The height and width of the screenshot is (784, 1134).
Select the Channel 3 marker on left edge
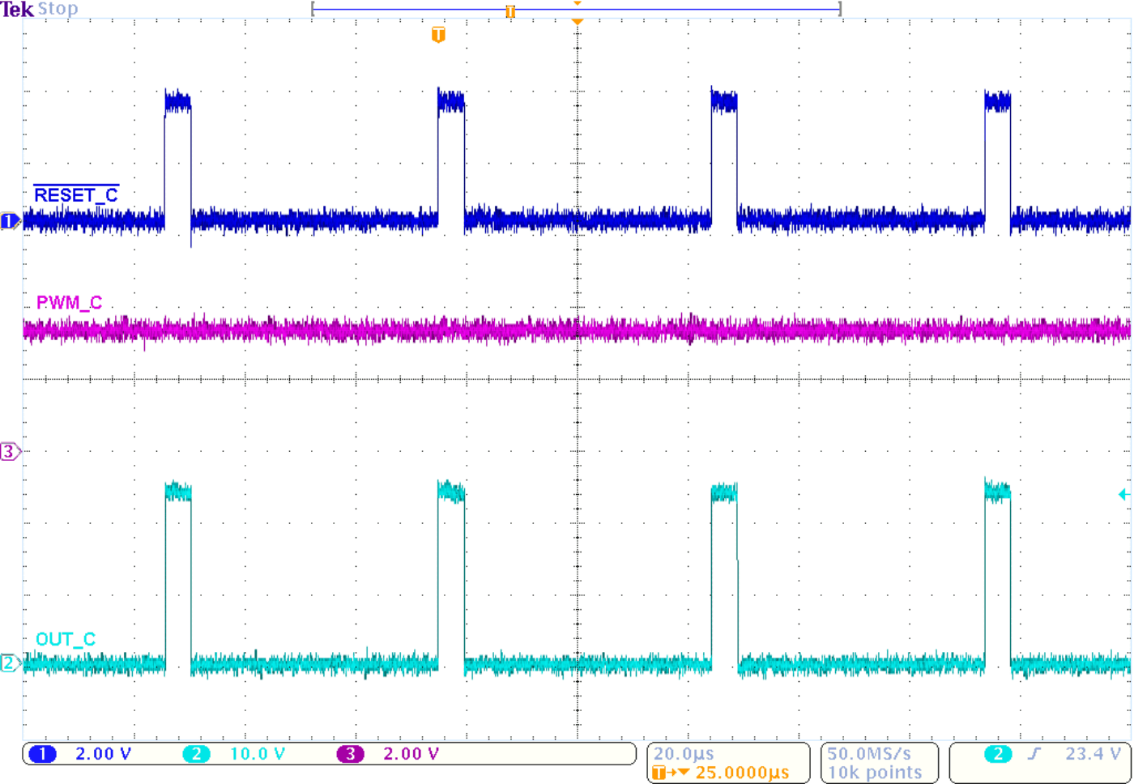pyautogui.click(x=10, y=451)
